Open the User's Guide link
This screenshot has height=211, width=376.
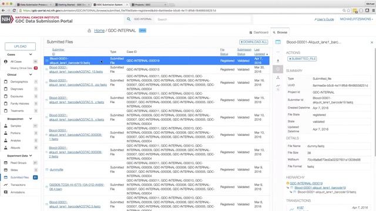pos(324,19)
